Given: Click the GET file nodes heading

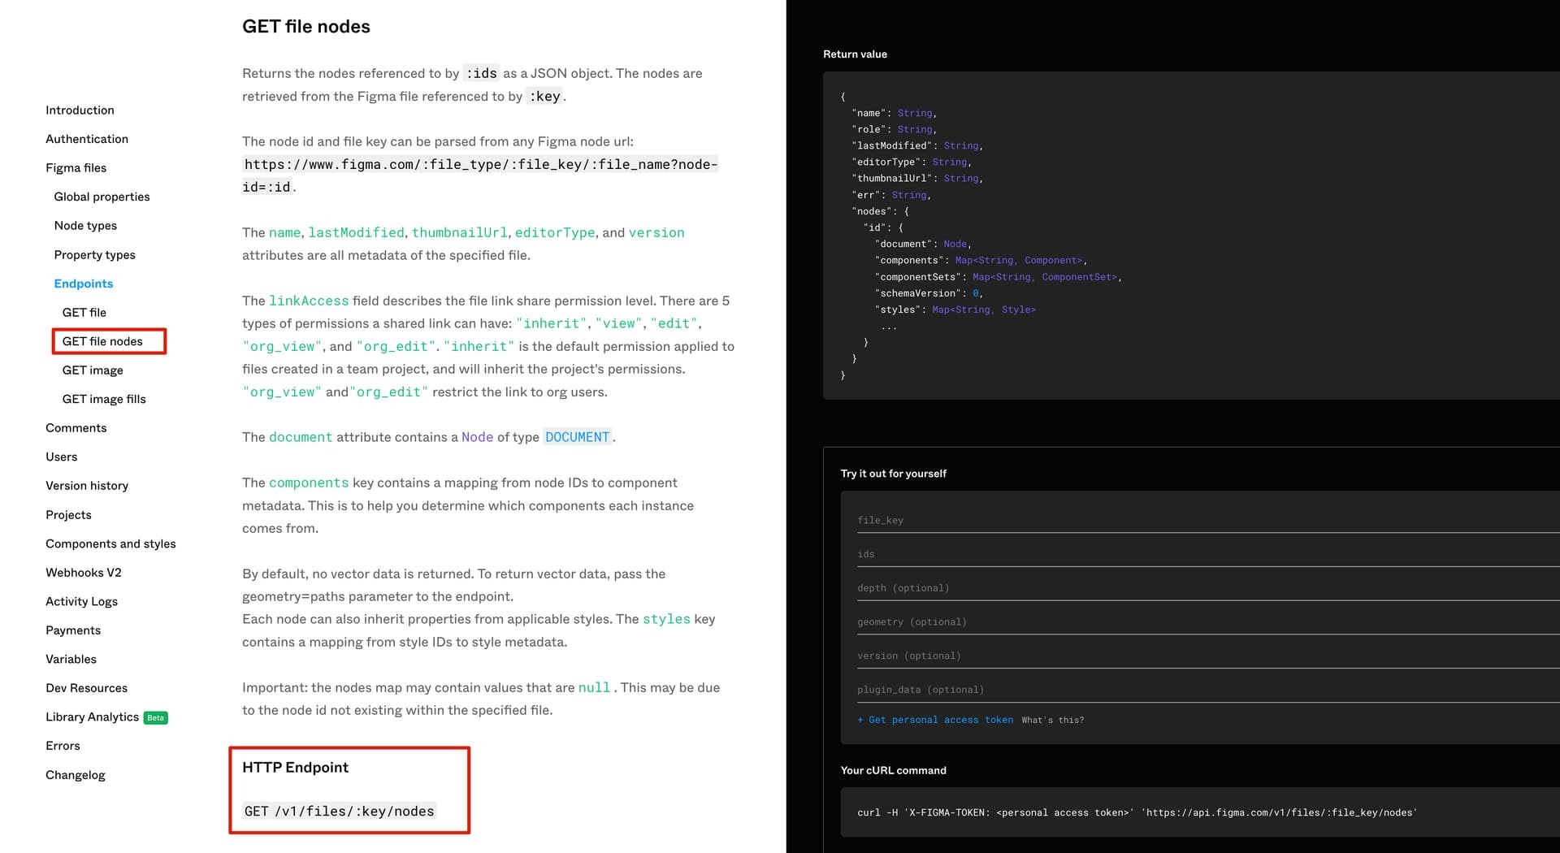Looking at the screenshot, I should point(305,26).
